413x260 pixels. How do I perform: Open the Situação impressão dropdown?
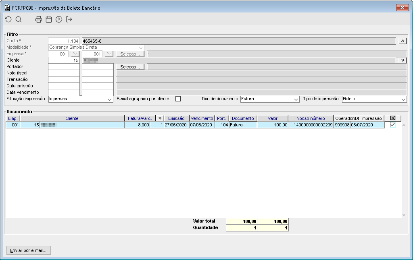(x=110, y=99)
